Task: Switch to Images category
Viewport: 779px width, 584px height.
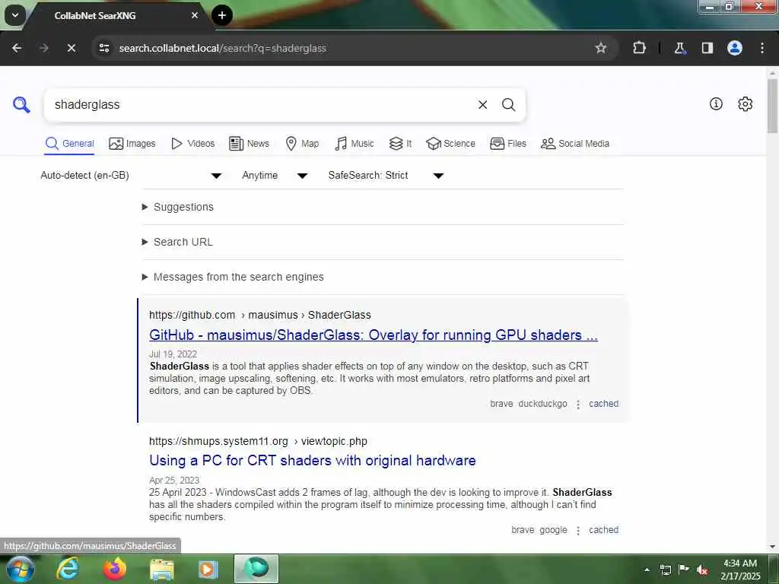Action: 132,144
